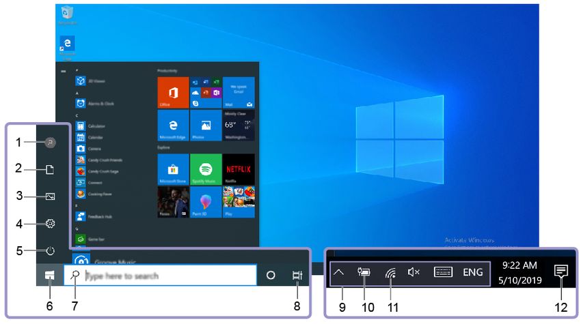Click the taskbar search box
The image size is (581, 324).
click(x=160, y=275)
